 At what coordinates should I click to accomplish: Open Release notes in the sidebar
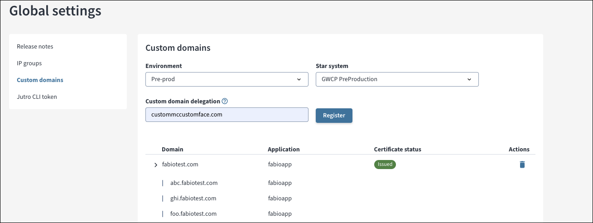point(35,46)
